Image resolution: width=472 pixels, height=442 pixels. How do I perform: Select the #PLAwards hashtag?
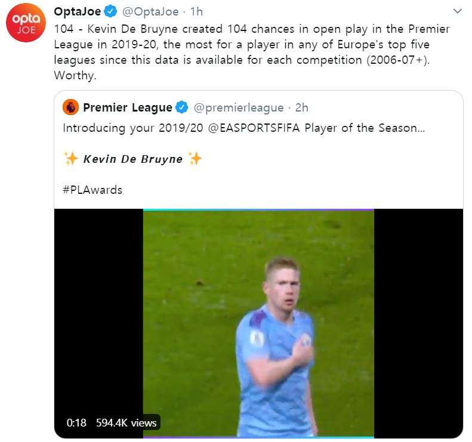pos(92,190)
